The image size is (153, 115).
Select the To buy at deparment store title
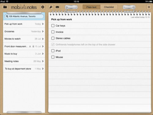click(x=18, y=69)
